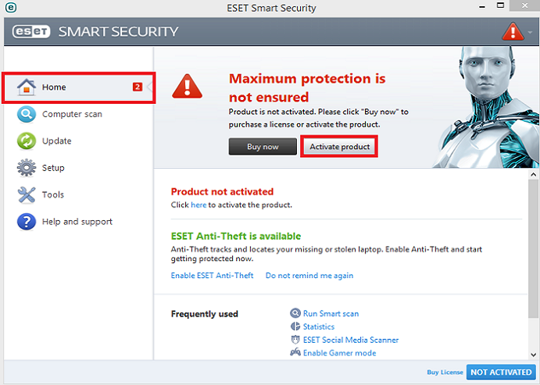
Task: Toggle Enable Gamer mode
Action: coord(339,353)
